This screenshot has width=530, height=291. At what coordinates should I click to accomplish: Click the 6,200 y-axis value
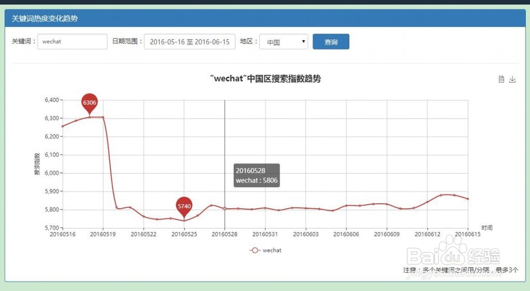pos(52,137)
